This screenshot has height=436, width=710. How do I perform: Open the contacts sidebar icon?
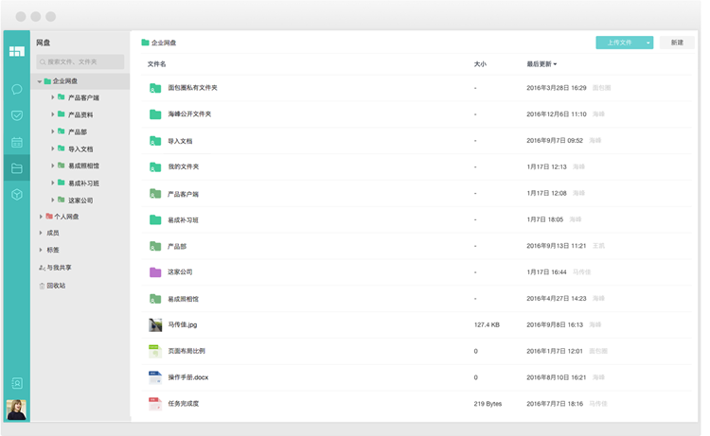(x=17, y=383)
